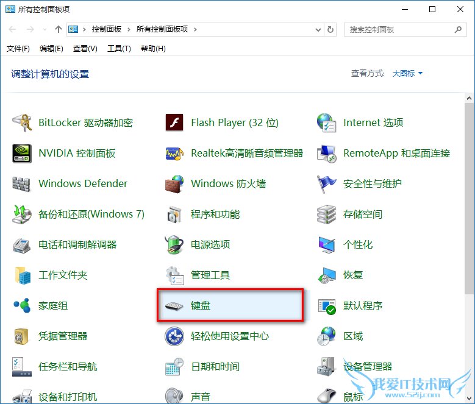Open the RemoteApp 和桌面连接 icon
Viewport: 475px width, 404px height.
[x=326, y=154]
